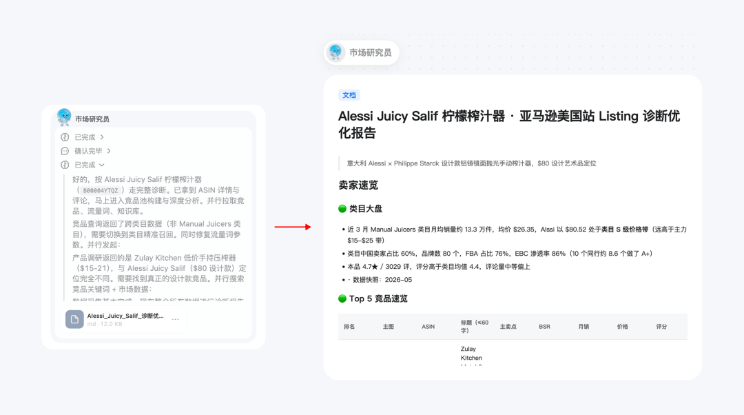This screenshot has height=415, width=744.
Task: Click the 卖家速览 heading
Action: (x=358, y=185)
